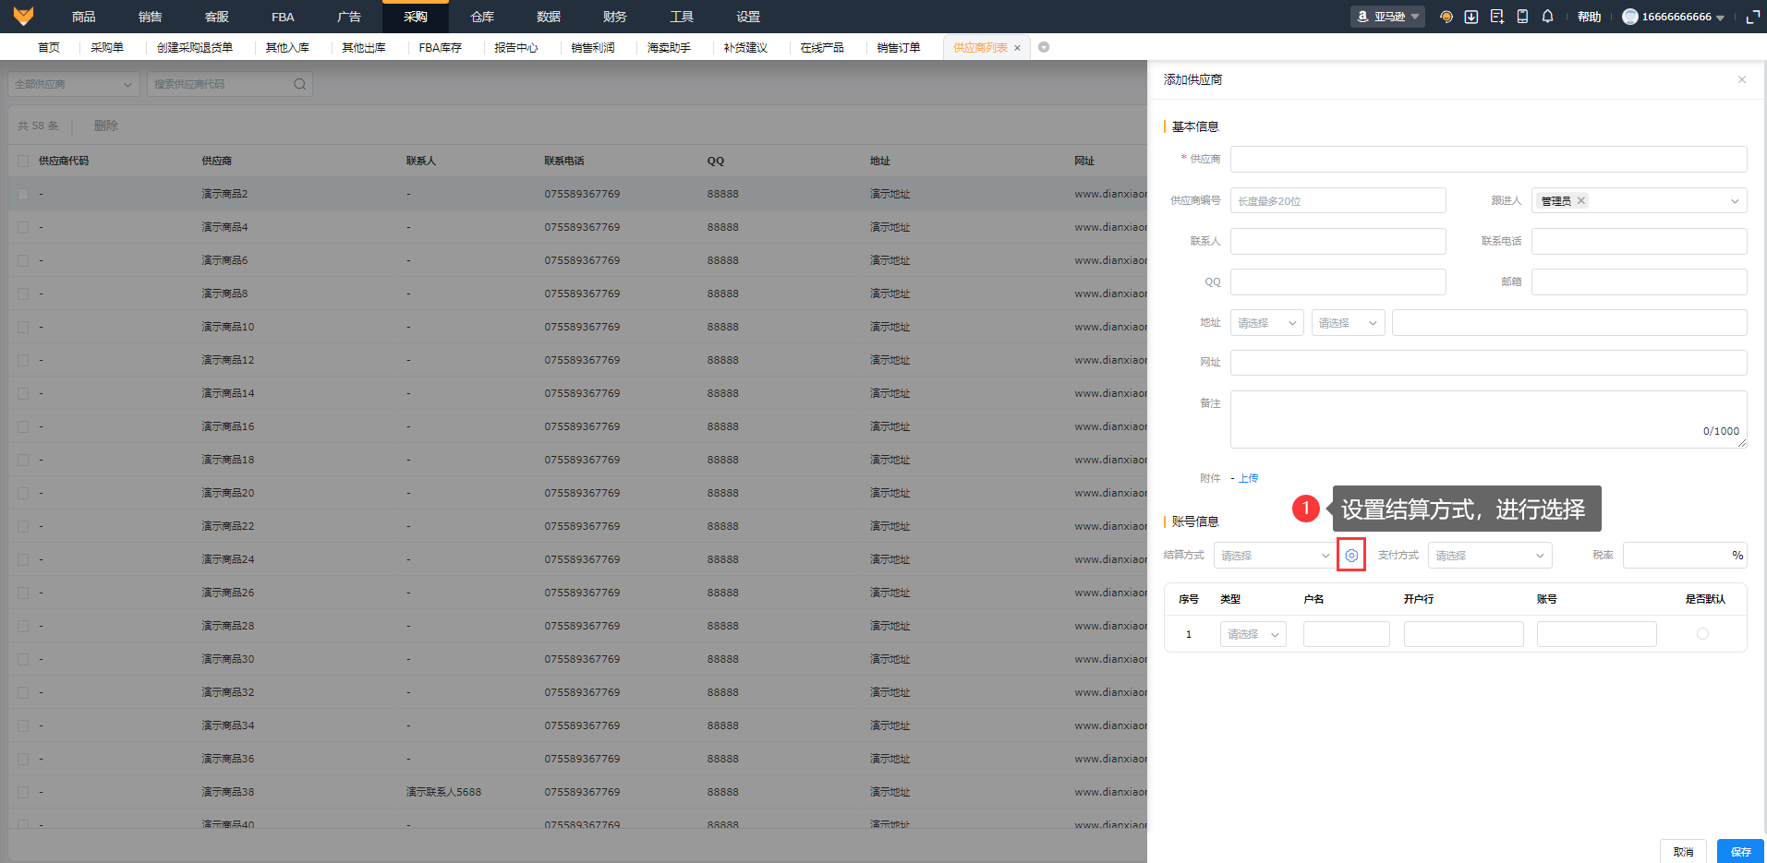Viewport: 1767px width, 863px height.
Task: Click the 联系电话 input field
Action: coord(1639,241)
